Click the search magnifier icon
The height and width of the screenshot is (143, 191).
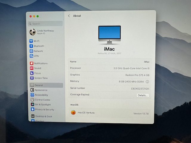point(30,24)
